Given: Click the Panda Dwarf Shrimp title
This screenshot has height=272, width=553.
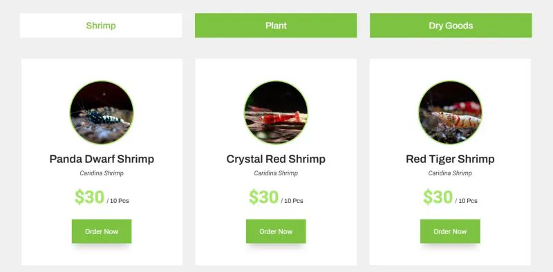Looking at the screenshot, I should pos(102,159).
